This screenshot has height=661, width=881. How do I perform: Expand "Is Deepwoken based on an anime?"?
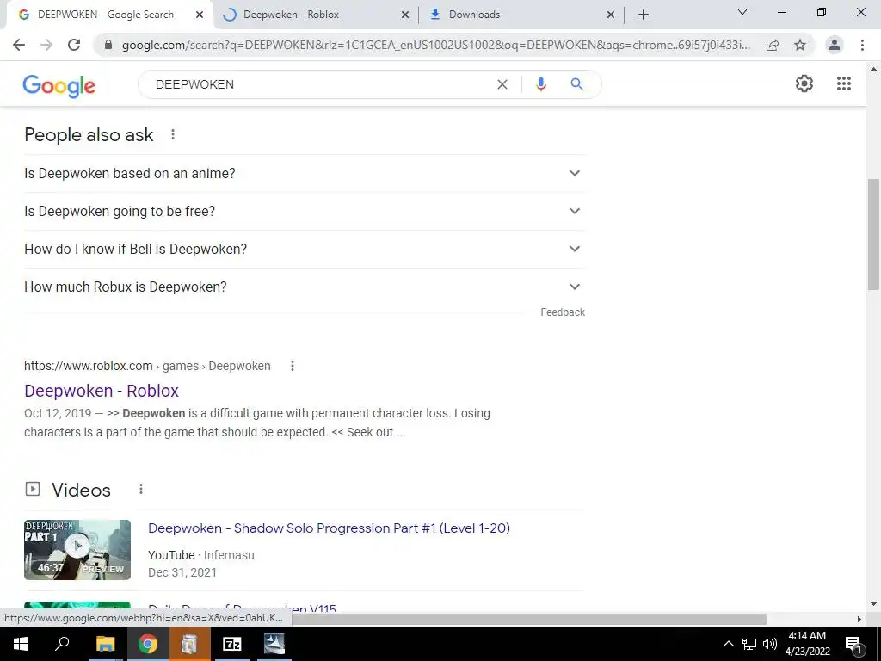click(x=305, y=173)
